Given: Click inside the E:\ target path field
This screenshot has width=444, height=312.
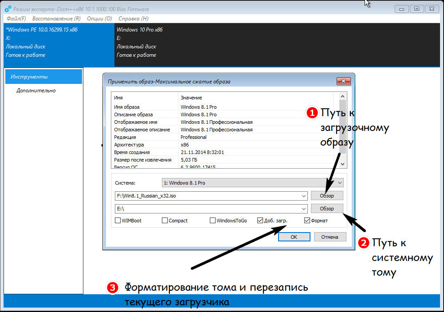Looking at the screenshot, I should [208, 209].
